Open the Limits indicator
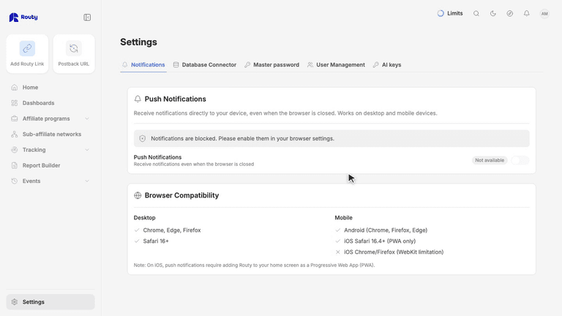The height and width of the screenshot is (316, 562). tap(450, 13)
